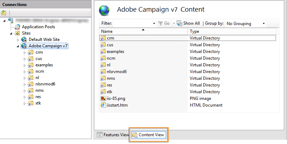Click the Connections panel header
287x144 pixels.
click(45, 4)
